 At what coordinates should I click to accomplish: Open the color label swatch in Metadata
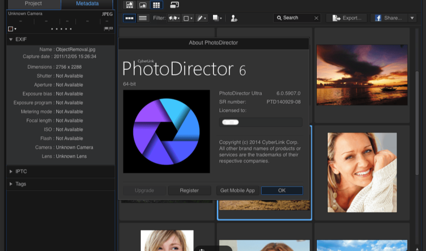click(x=10, y=29)
